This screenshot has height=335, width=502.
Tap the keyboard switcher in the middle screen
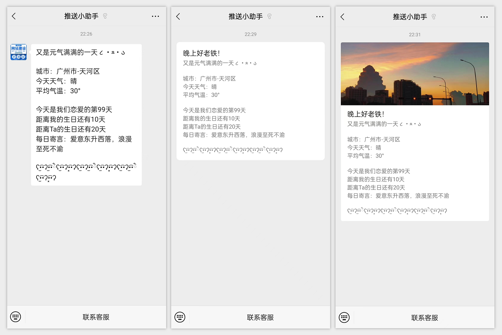179,317
